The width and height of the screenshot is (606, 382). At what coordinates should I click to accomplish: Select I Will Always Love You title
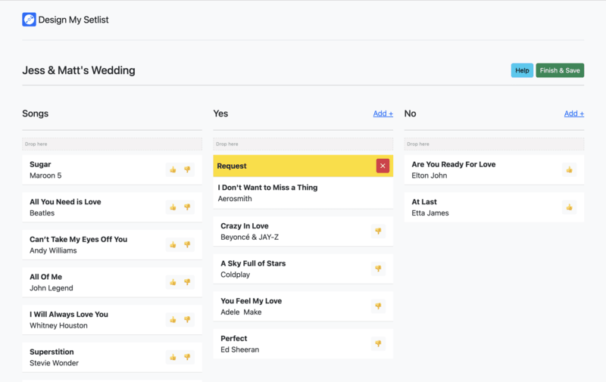tap(69, 314)
